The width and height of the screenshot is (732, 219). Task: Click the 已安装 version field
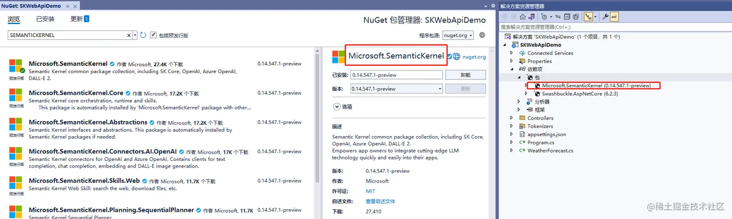pos(396,75)
